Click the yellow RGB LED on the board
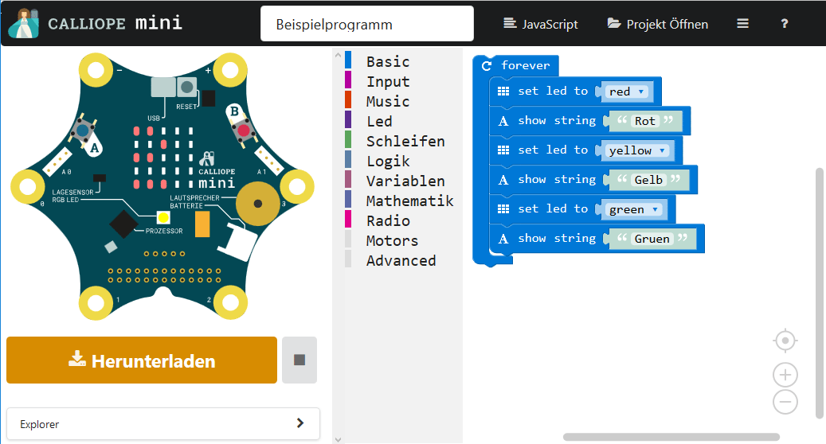826x444 pixels. [163, 218]
